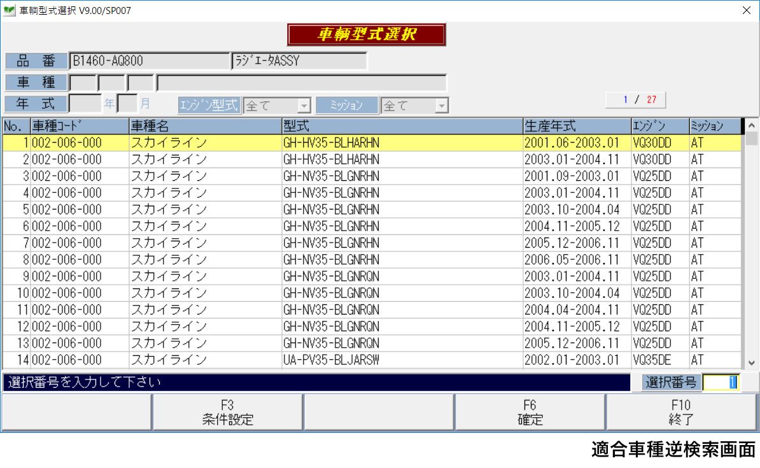Click the first 車種 code box
Viewport: 760px width, 468px height.
(83, 82)
